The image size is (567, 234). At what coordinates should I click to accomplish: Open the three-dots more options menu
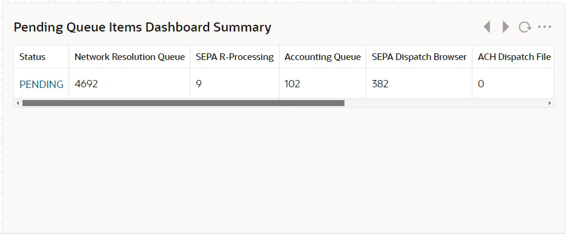point(545,27)
